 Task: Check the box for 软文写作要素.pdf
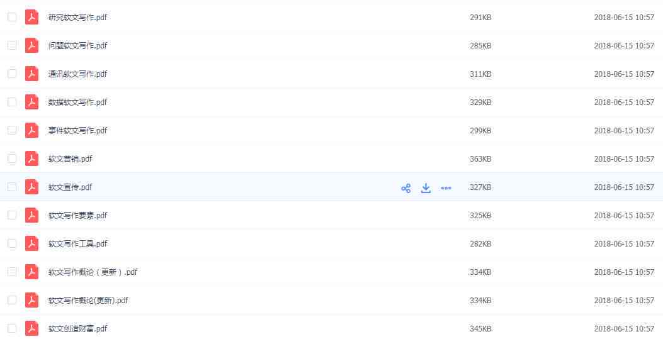tap(12, 215)
